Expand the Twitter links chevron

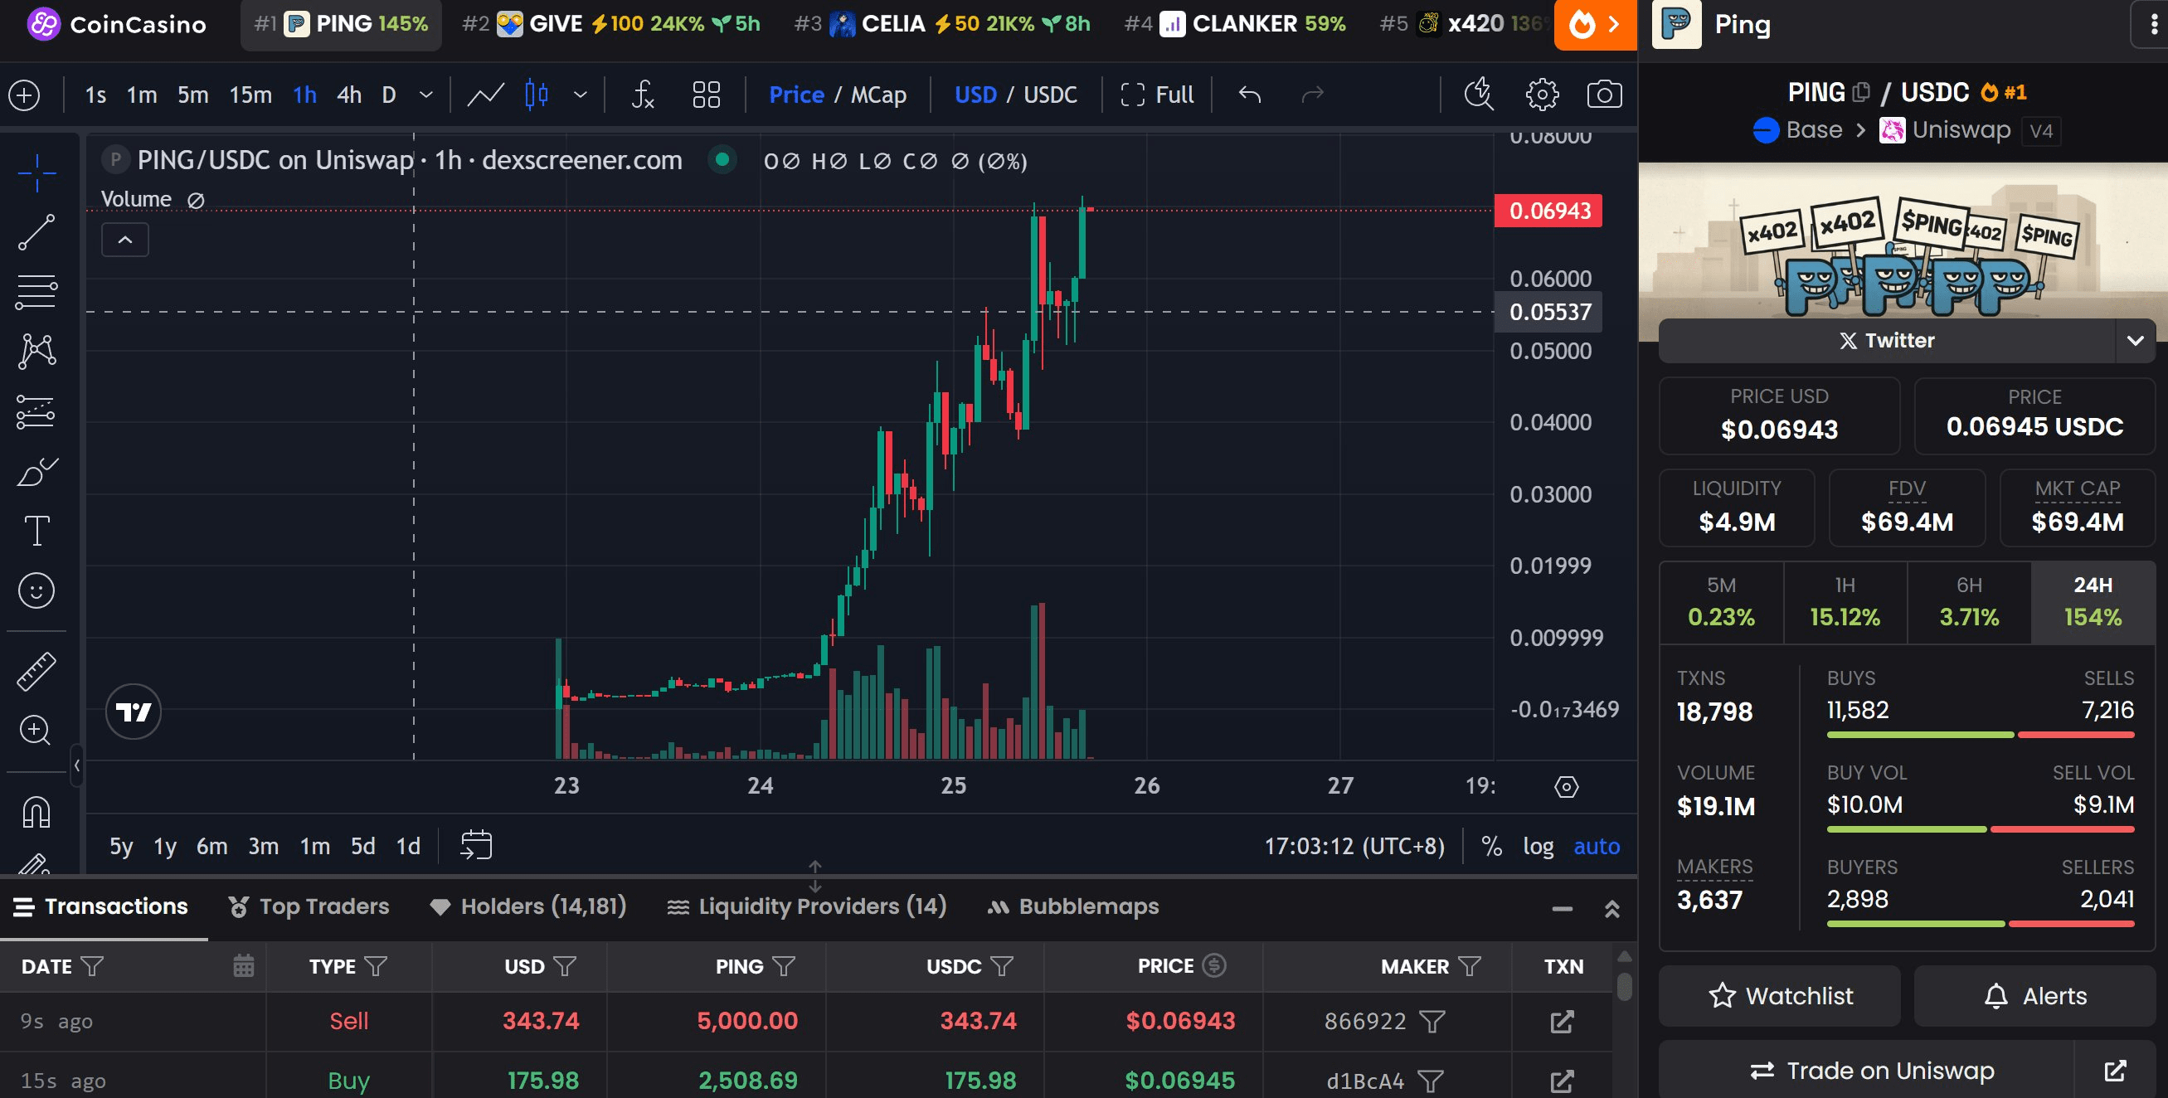(2134, 341)
